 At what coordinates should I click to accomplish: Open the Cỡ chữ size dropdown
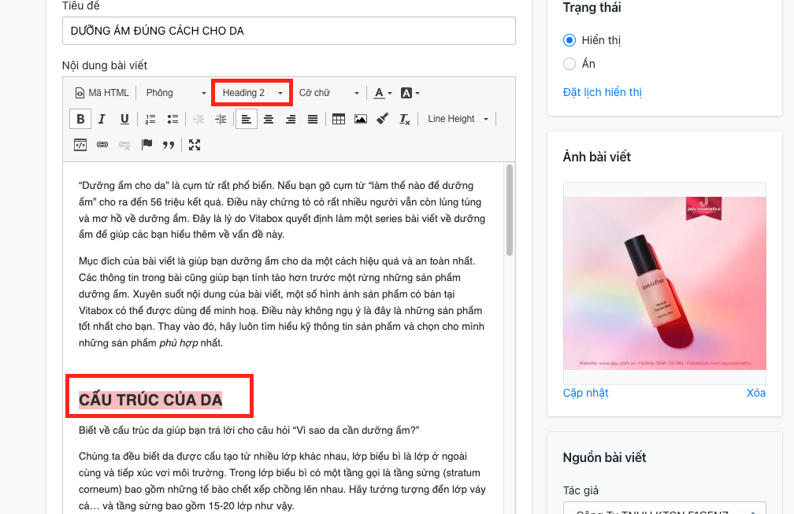(328, 93)
